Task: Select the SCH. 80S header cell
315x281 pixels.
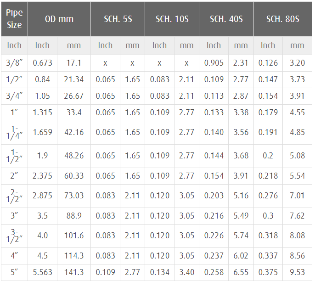Action: 283,19
